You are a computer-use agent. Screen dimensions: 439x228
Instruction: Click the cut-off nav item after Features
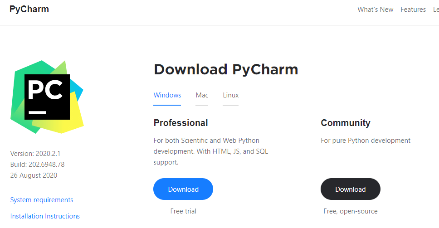435,10
